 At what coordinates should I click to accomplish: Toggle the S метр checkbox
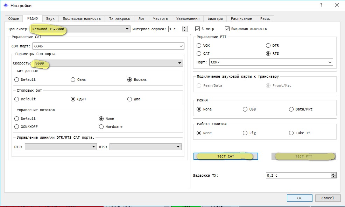click(198, 29)
